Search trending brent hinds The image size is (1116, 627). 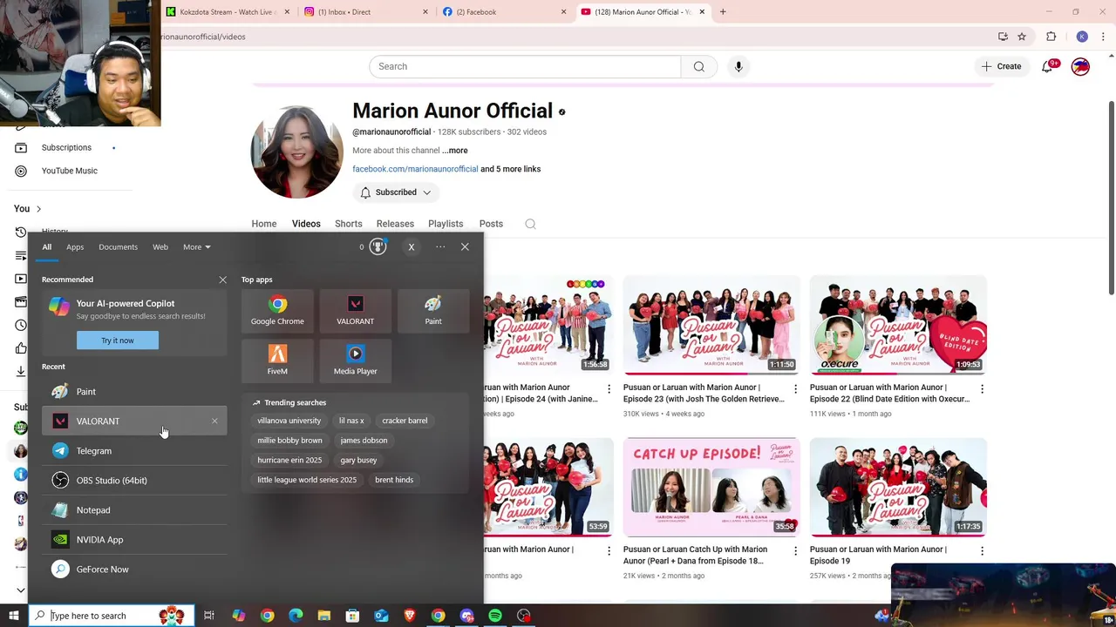394,480
